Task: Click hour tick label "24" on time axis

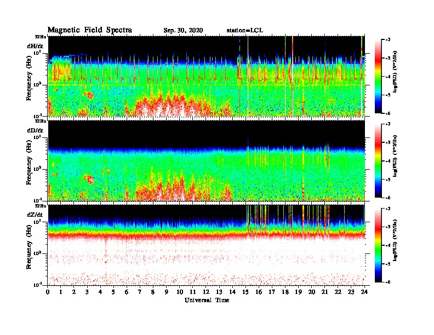Action: coord(364,292)
